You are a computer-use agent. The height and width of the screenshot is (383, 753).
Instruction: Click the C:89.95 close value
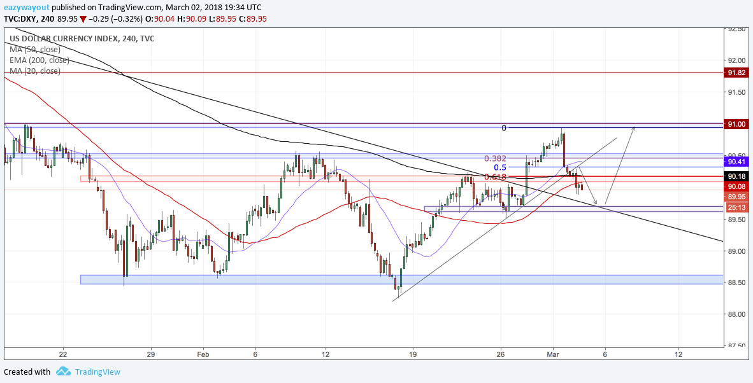(x=252, y=19)
